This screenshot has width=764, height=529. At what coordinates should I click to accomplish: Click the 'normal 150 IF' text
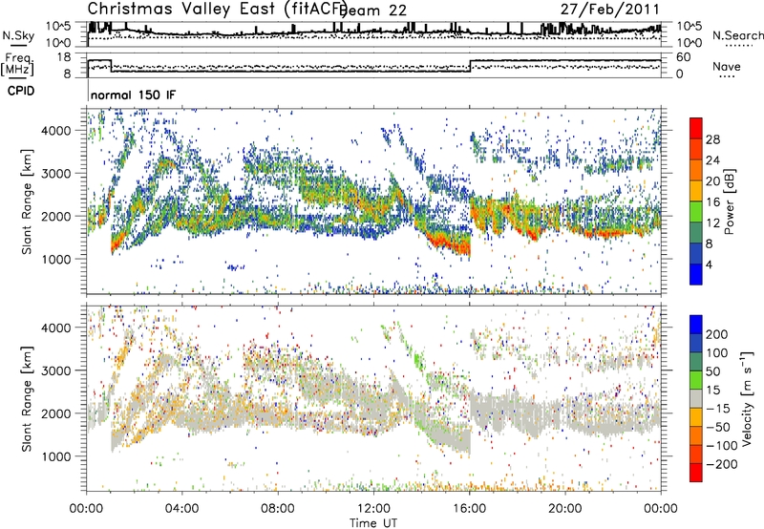pyautogui.click(x=133, y=95)
